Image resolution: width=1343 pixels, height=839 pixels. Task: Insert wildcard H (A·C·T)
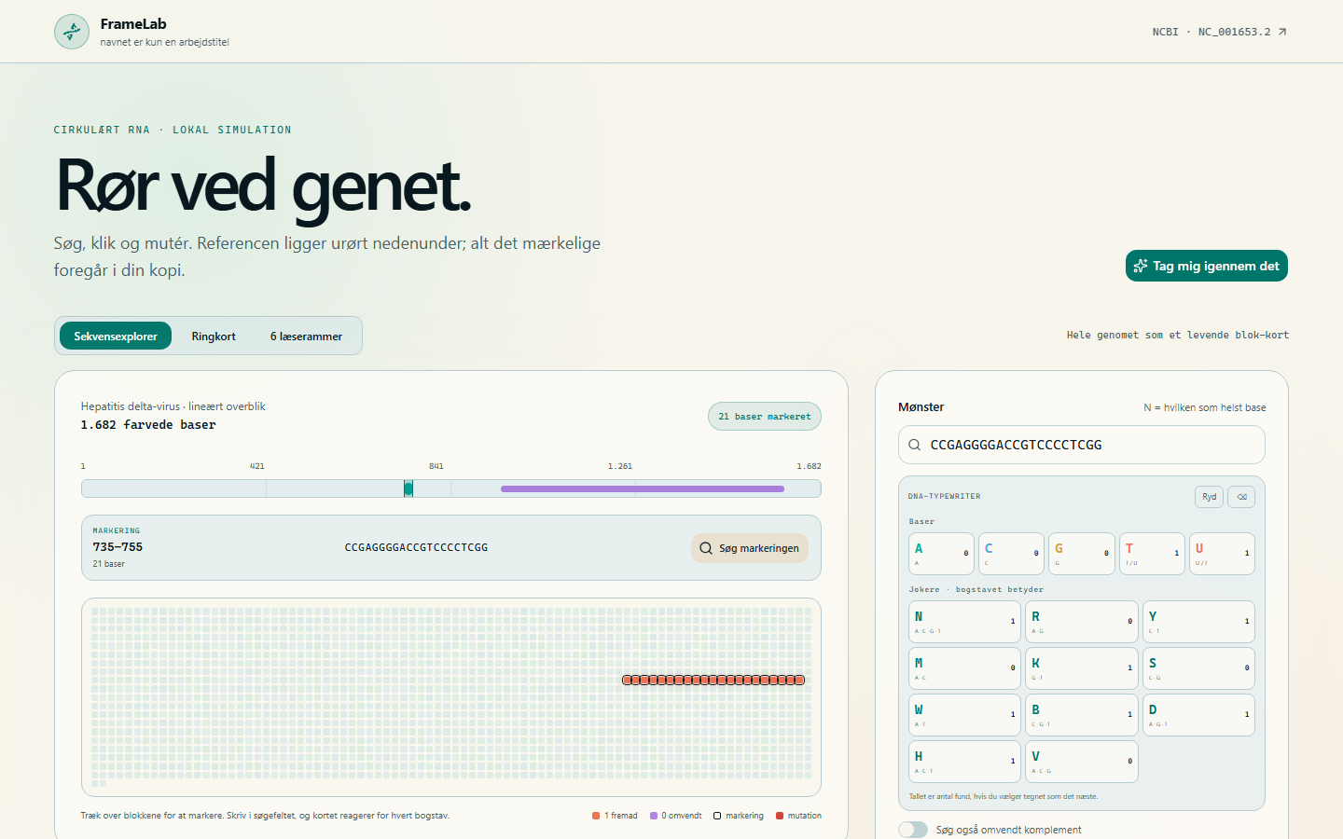pos(964,762)
